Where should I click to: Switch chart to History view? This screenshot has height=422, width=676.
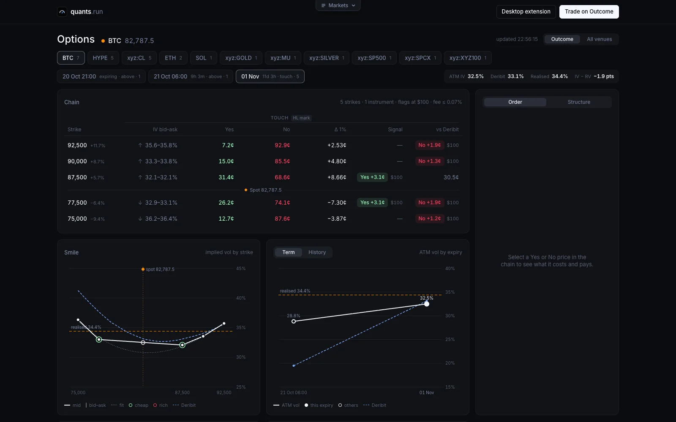pos(317,252)
